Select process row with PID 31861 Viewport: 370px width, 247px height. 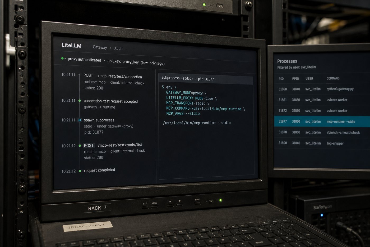[x=322, y=100]
